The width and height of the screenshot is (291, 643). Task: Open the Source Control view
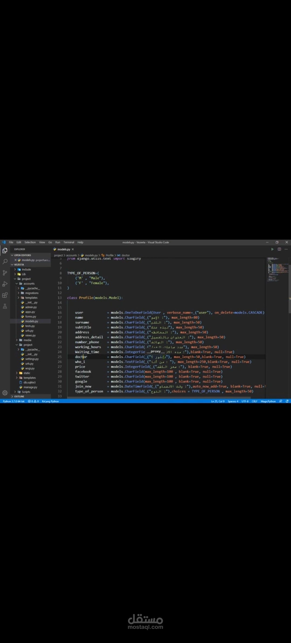point(5,273)
